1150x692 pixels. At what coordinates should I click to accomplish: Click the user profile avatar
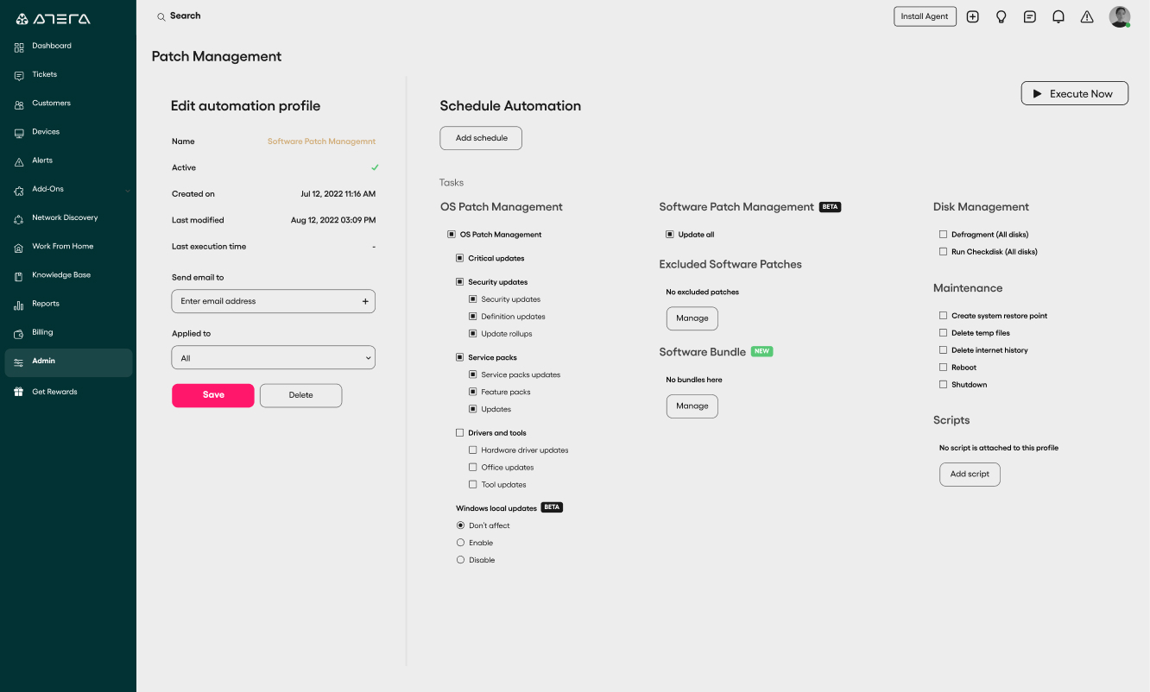[1120, 16]
